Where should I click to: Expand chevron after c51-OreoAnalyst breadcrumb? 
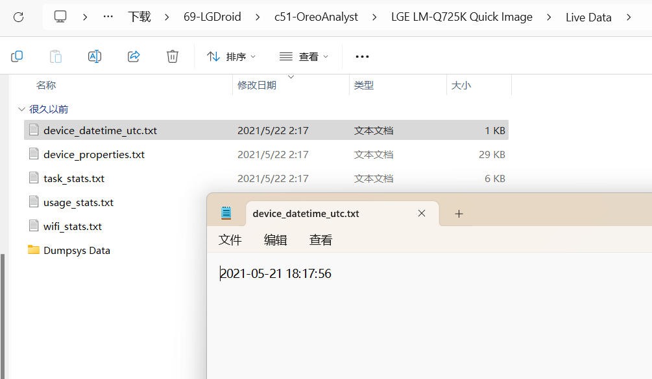pos(374,17)
